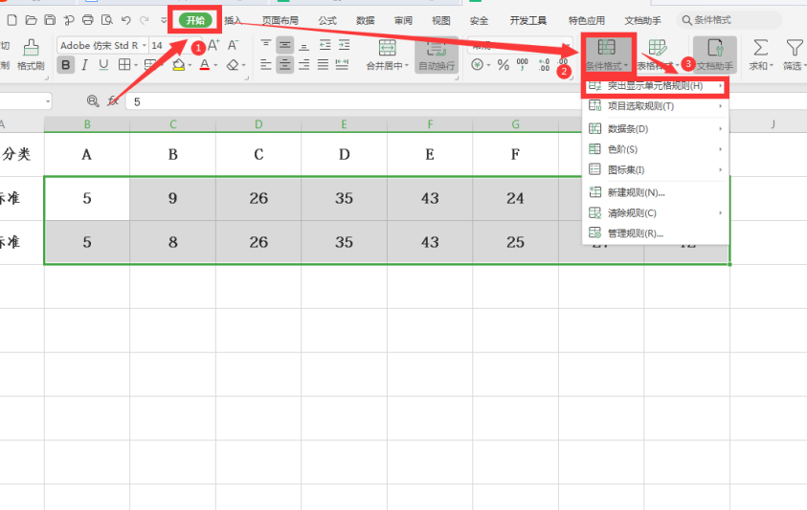
Task: Choose 新建规则(N)... menu entry
Action: (655, 192)
